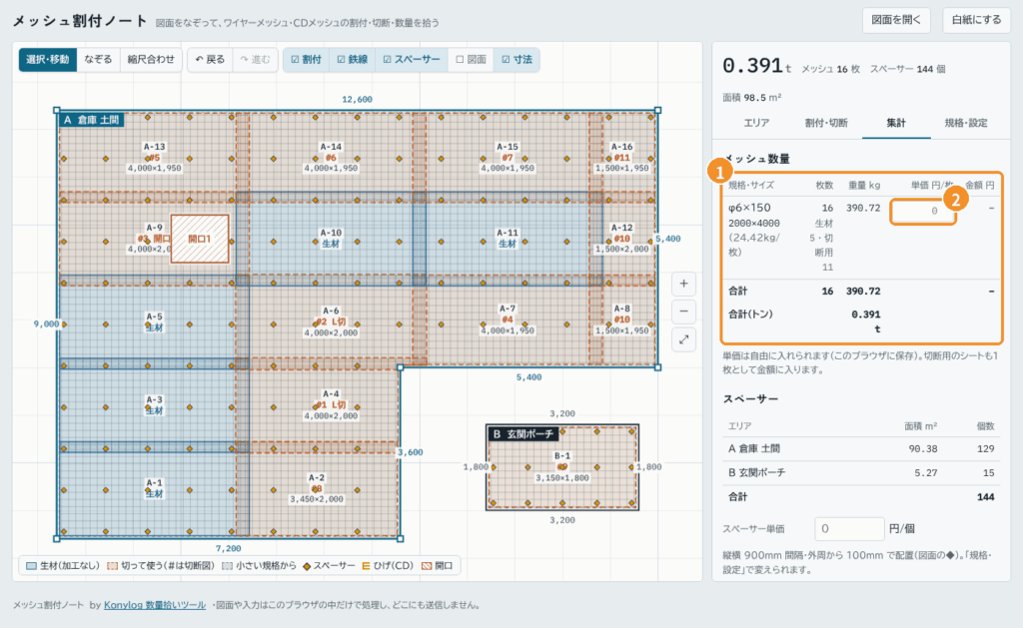This screenshot has width=1023, height=628.
Task: Enable the 図面 layer checkbox
Action: 471,59
